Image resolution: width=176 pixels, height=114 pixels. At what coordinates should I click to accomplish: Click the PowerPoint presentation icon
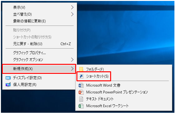pyautogui.click(x=81, y=92)
